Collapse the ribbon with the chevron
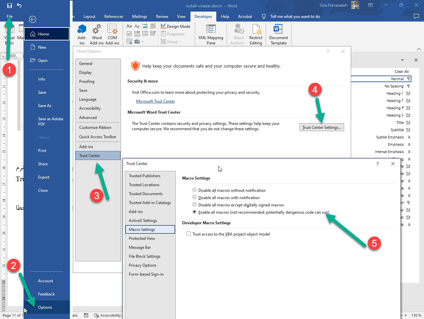The image size is (424, 319). [419, 49]
